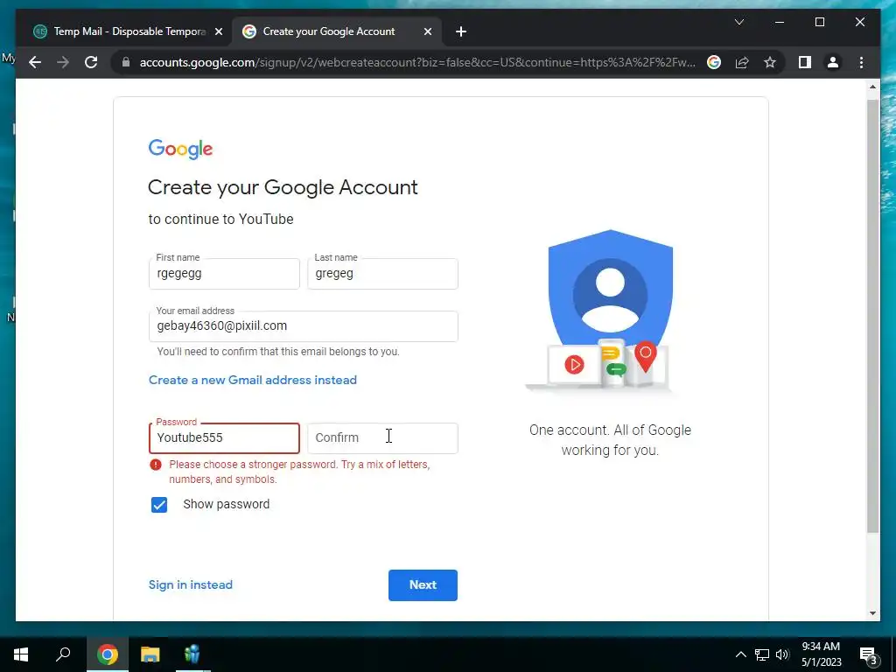Close the Temp Mail tab
This screenshot has height=672, width=896.
tap(218, 31)
